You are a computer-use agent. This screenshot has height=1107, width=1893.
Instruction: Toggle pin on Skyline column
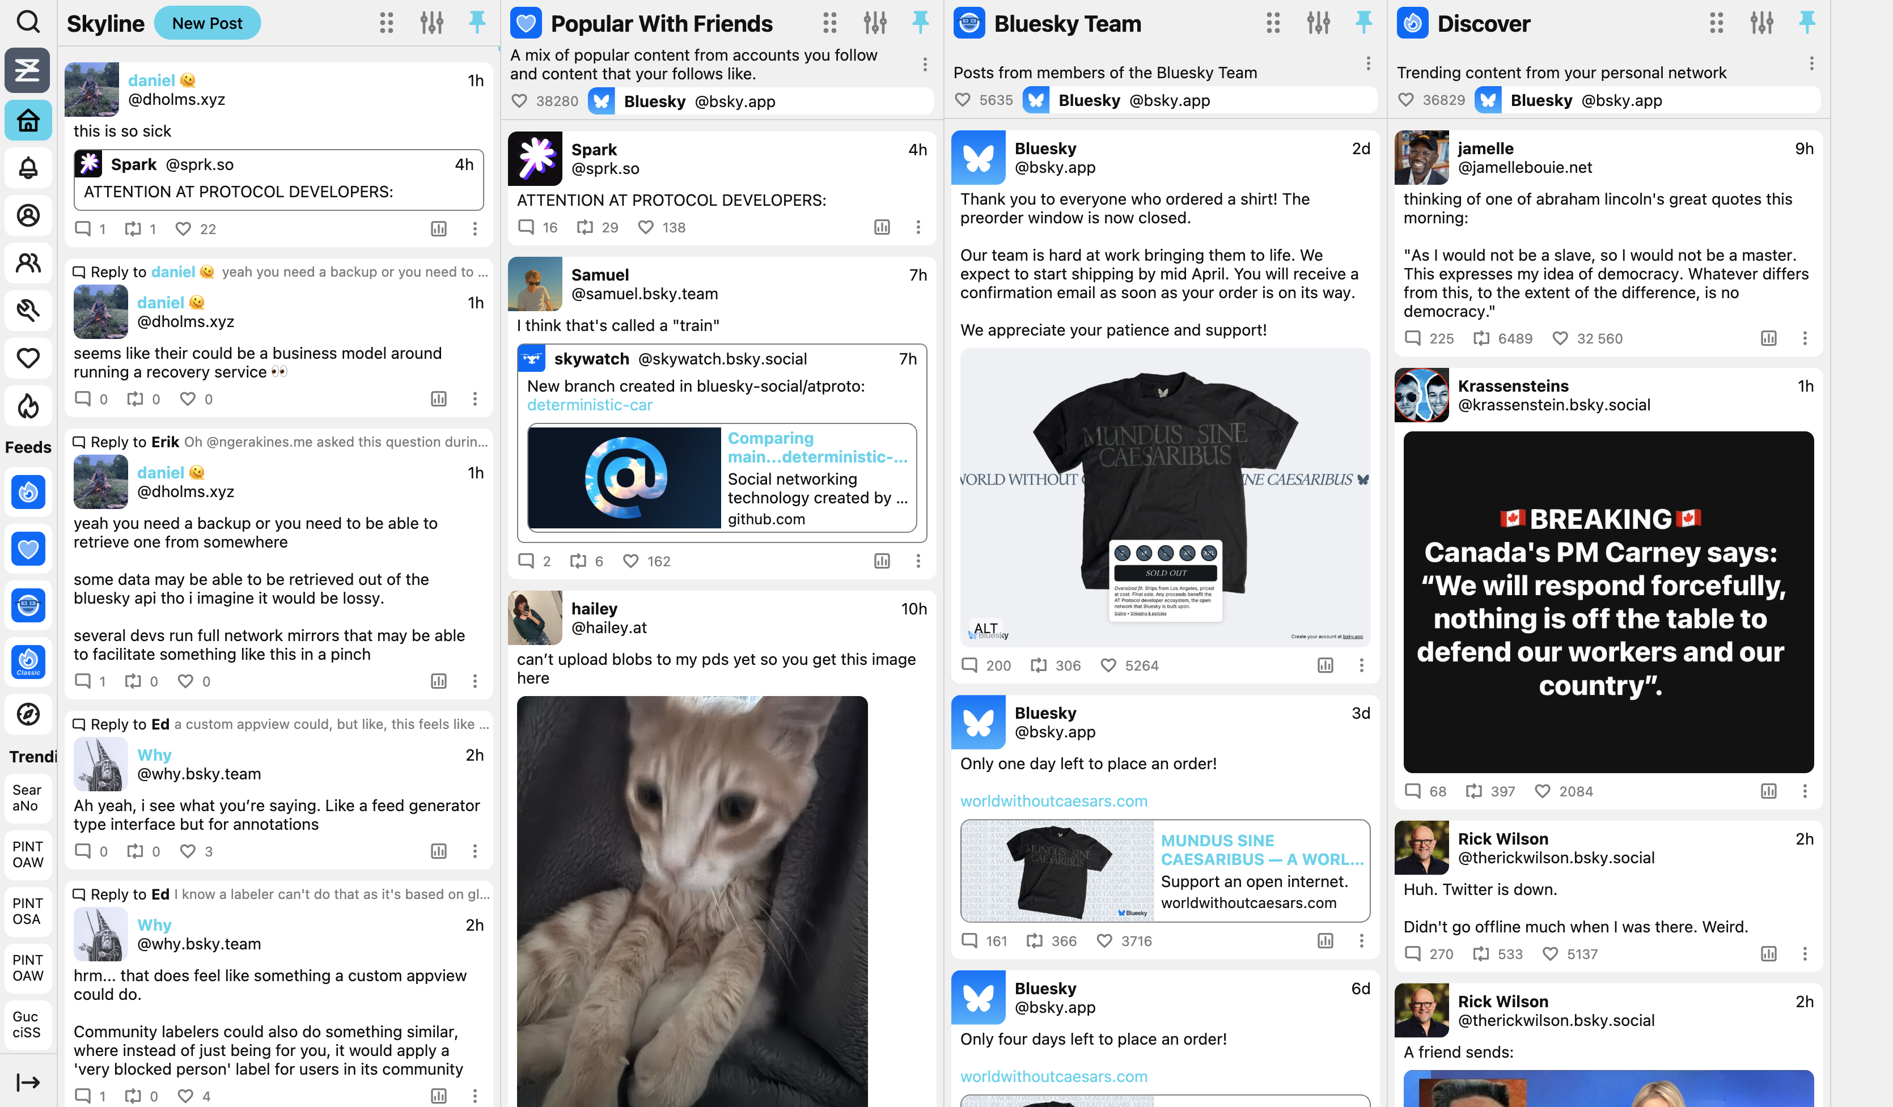[476, 23]
